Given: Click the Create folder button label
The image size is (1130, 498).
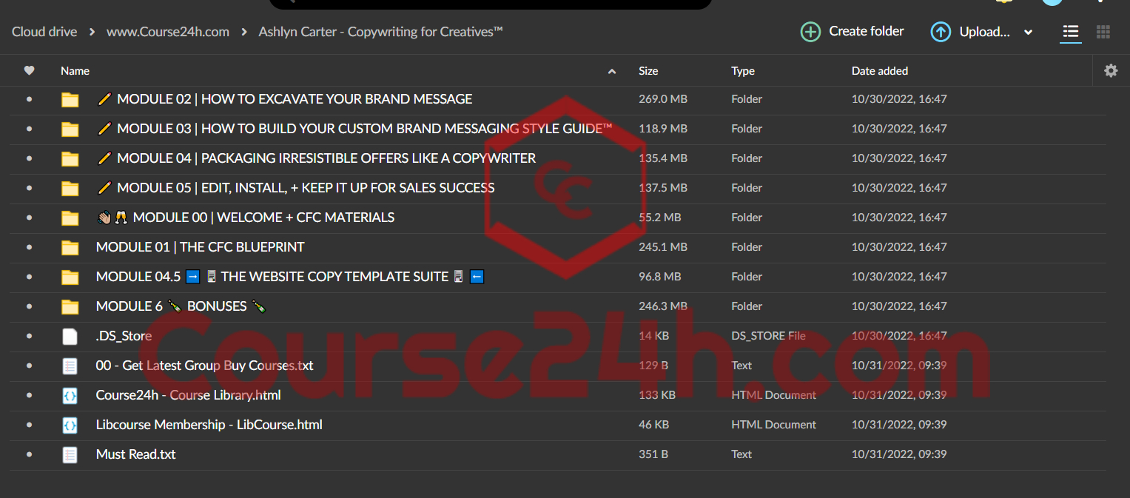Looking at the screenshot, I should (x=867, y=31).
